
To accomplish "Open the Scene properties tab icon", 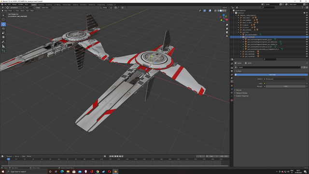I will point(232,78).
